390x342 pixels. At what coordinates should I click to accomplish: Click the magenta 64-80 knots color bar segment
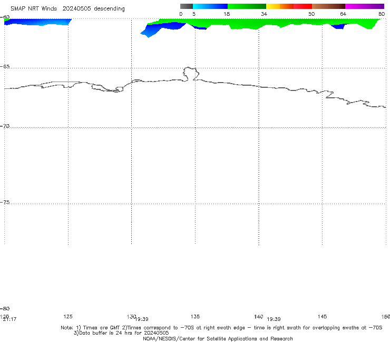pyautogui.click(x=365, y=6)
